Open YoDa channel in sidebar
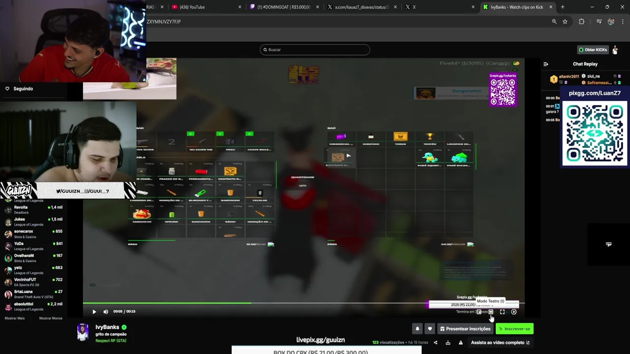 (33, 246)
